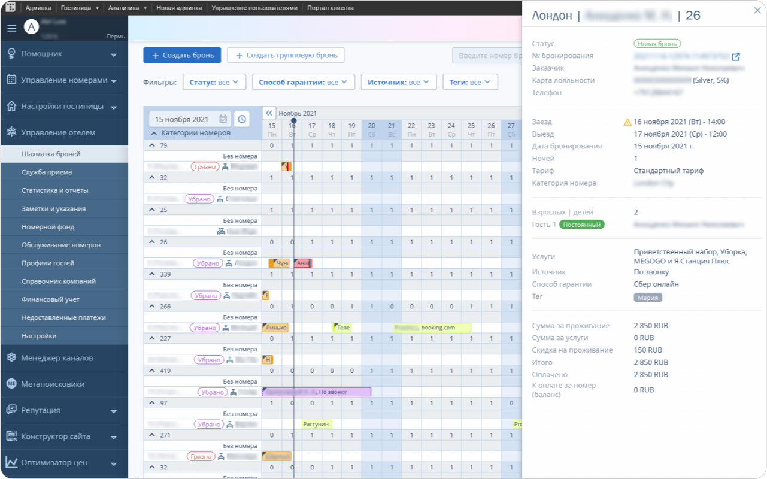
Task: Open the Источник filter dropdown
Action: coord(399,82)
